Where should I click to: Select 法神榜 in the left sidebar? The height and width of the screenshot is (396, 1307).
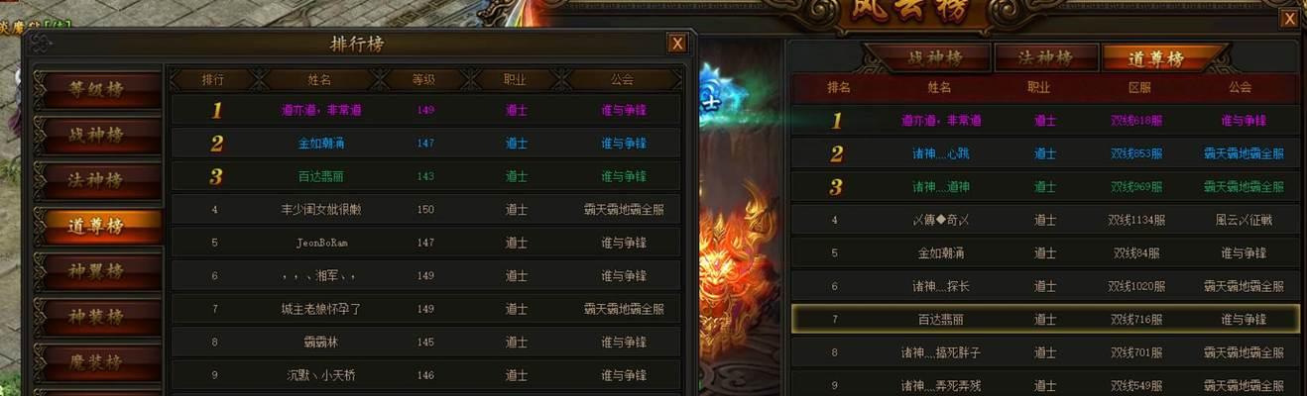pos(98,181)
